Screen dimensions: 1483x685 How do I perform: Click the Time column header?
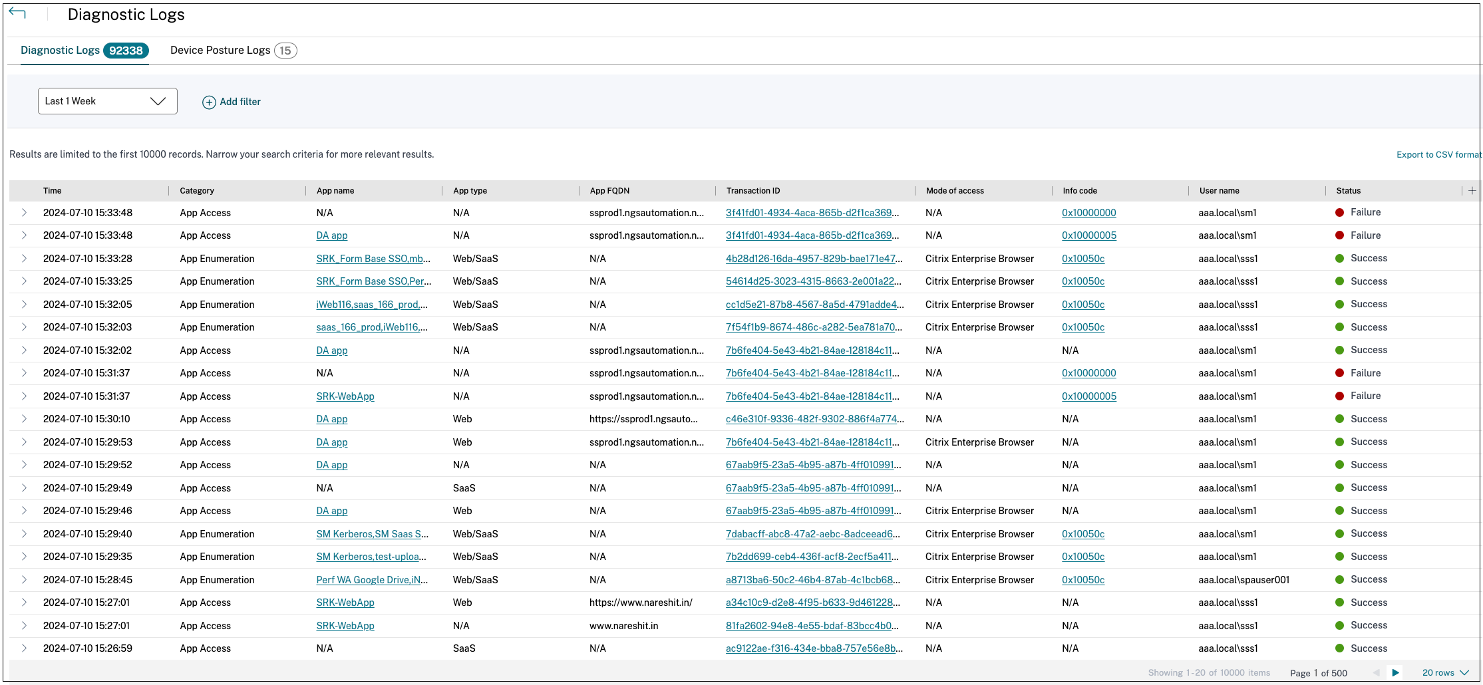click(x=53, y=191)
